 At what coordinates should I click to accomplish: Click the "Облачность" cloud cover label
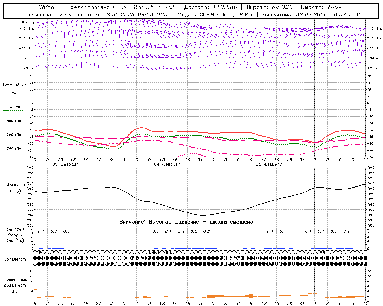(15, 259)
